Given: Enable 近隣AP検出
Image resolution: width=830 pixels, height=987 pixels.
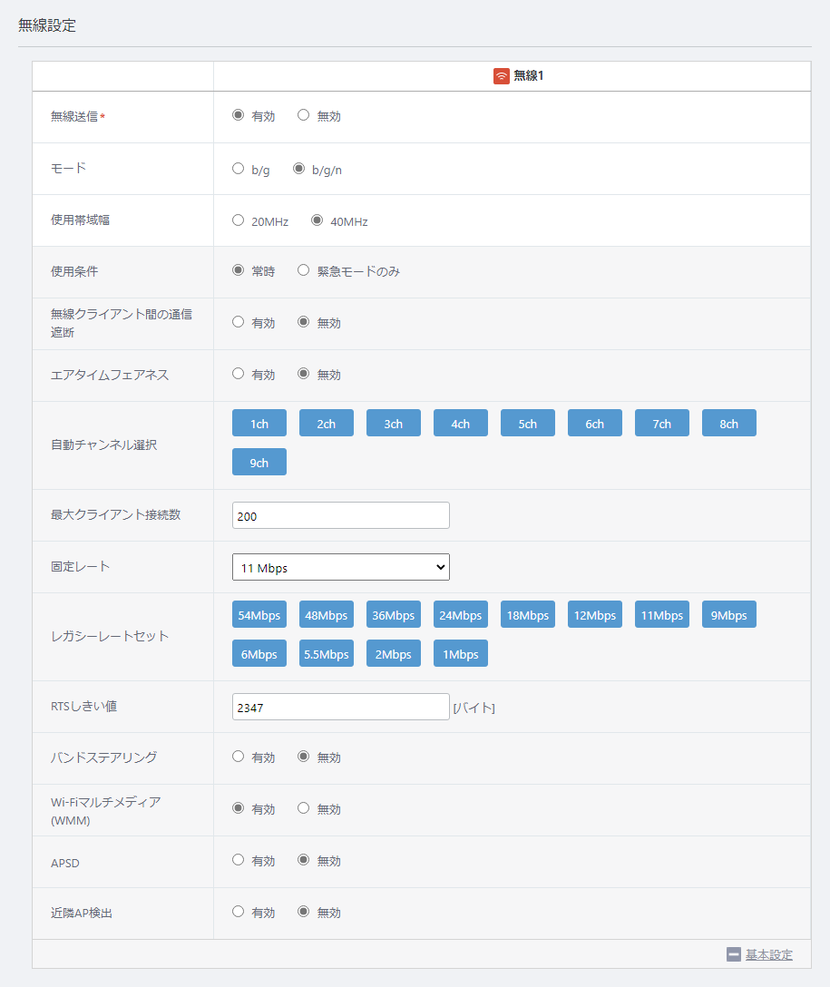Looking at the screenshot, I should [x=238, y=911].
